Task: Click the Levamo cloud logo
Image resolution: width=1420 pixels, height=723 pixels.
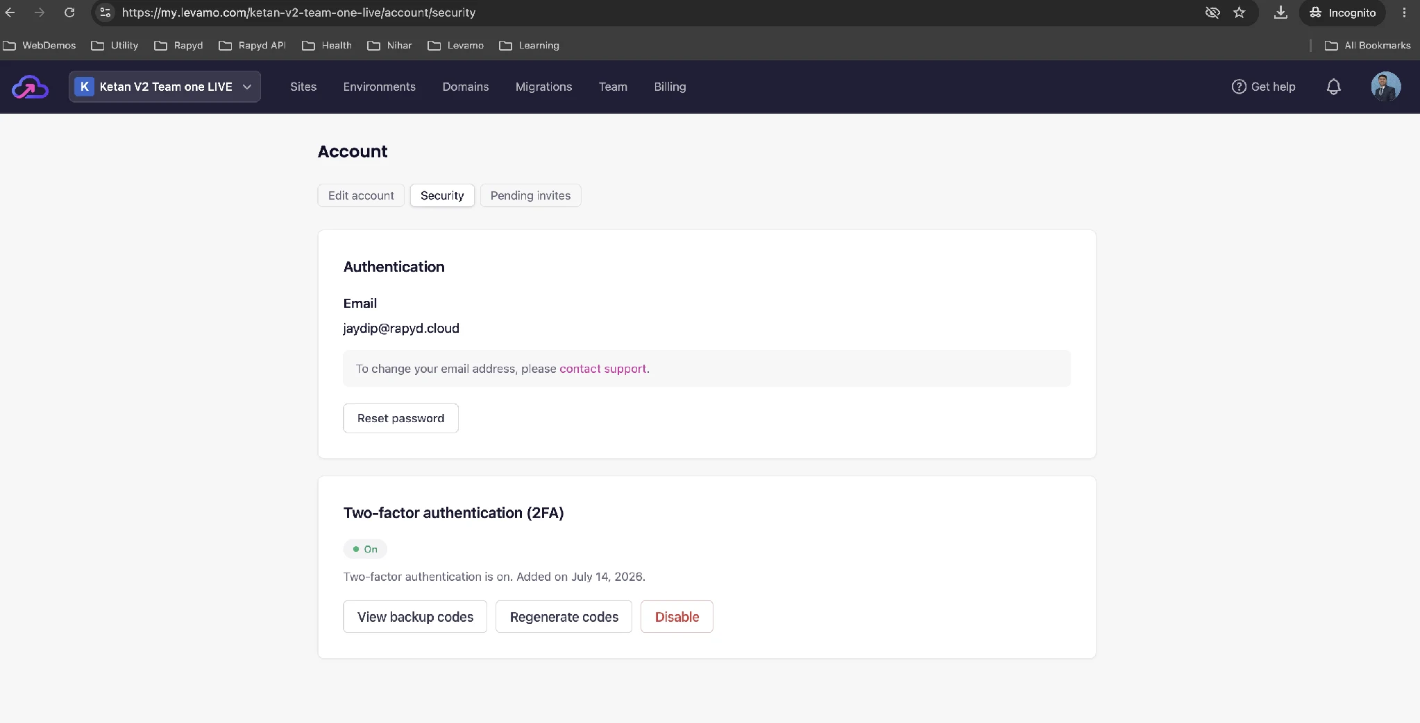Action: point(30,87)
